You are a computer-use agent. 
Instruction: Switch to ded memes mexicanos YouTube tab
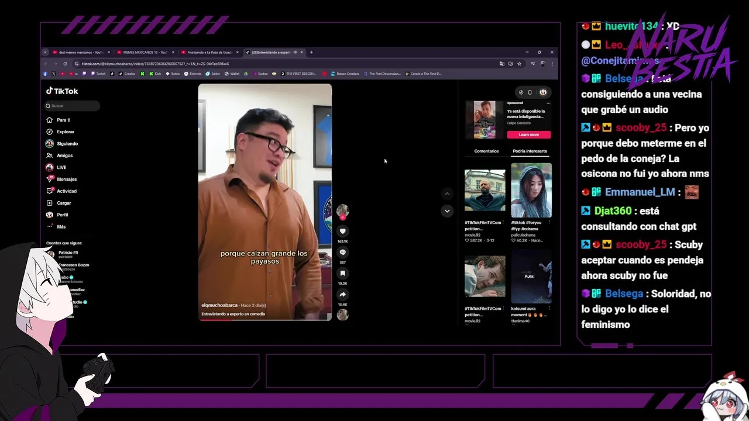[81, 52]
